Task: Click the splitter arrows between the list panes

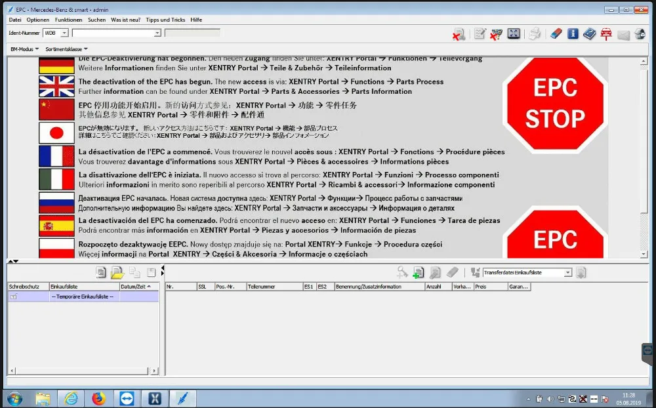Action: click(162, 271)
